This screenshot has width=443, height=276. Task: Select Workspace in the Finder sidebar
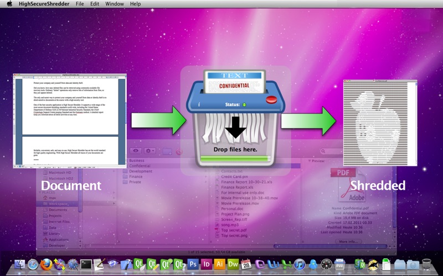point(58,204)
